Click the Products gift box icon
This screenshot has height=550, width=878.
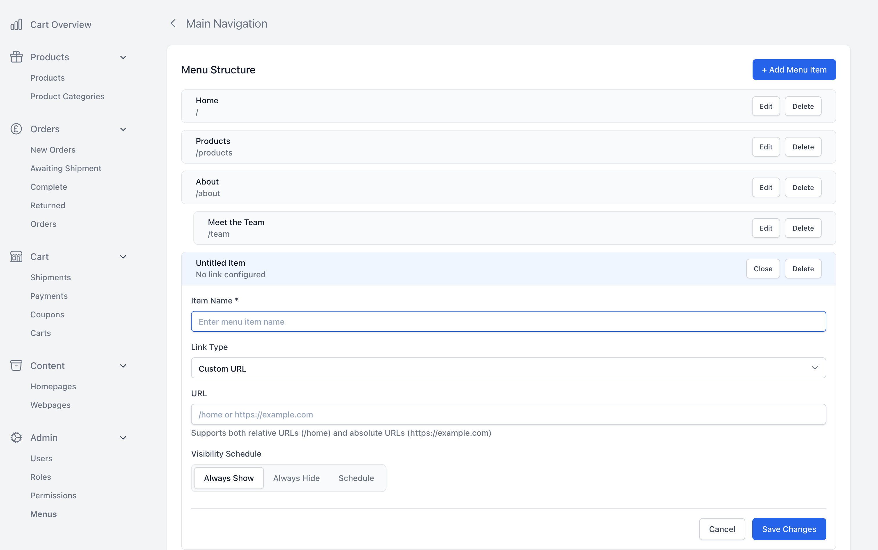(16, 57)
